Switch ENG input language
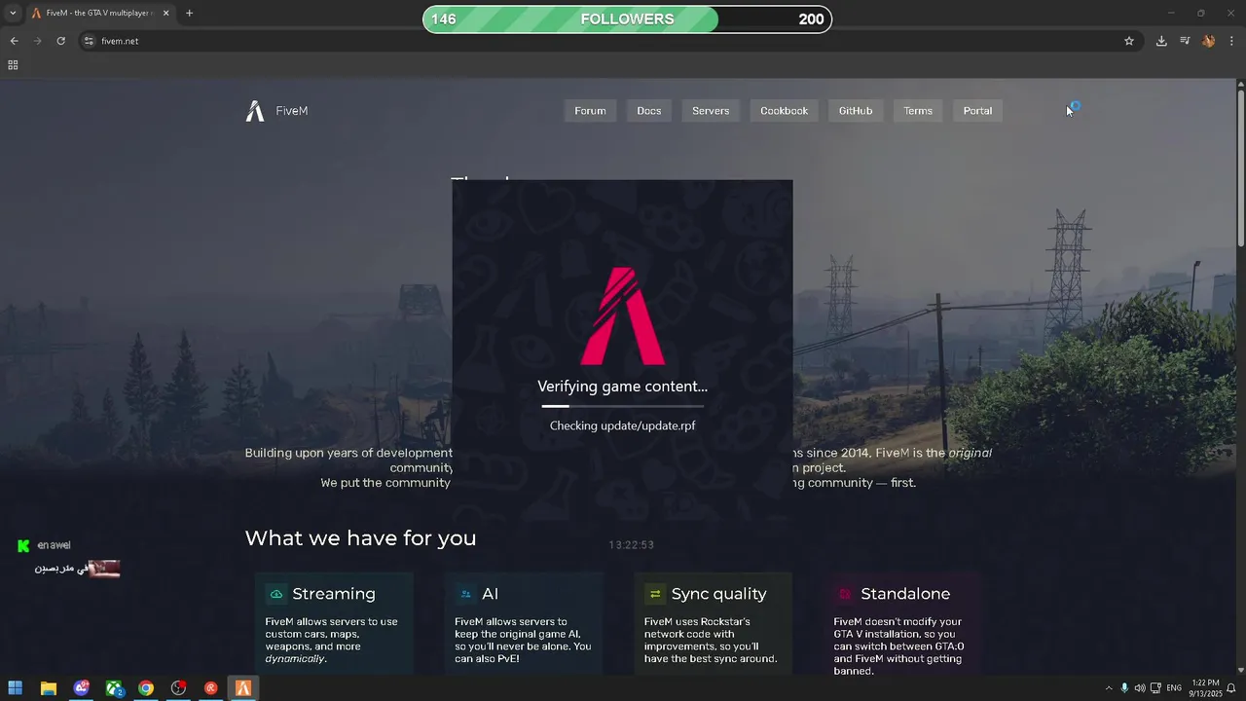The width and height of the screenshot is (1246, 701). pyautogui.click(x=1174, y=688)
